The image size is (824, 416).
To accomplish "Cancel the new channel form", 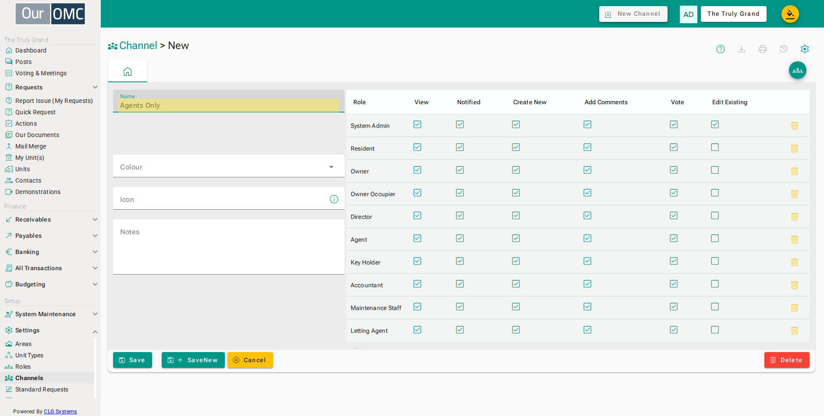I will click(250, 360).
